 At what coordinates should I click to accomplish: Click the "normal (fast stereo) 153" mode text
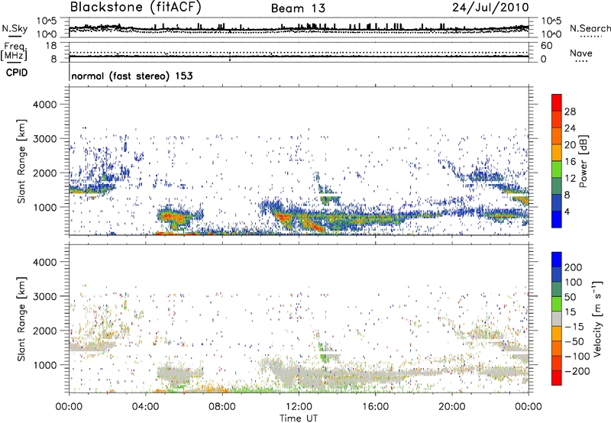tap(132, 76)
